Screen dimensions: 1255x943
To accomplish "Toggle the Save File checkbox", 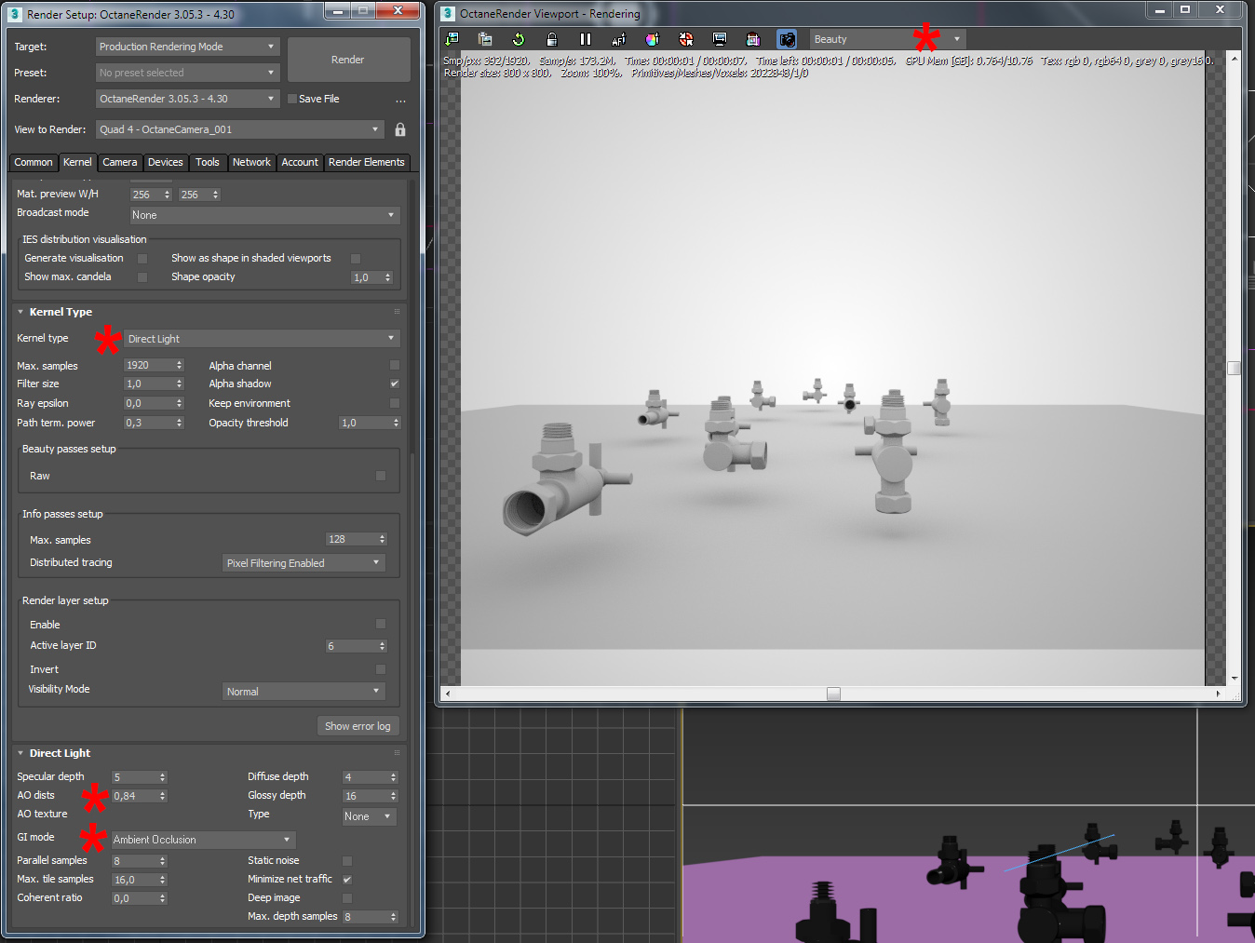I will [x=292, y=99].
